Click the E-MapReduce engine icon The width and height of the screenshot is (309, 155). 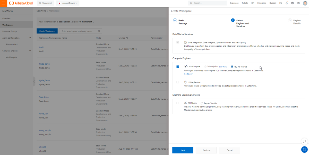coord(185,82)
